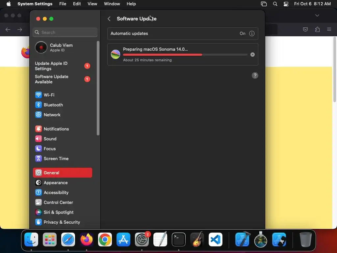Open App Store from the Dock
Screen dimensions: 337x253
tap(123, 239)
